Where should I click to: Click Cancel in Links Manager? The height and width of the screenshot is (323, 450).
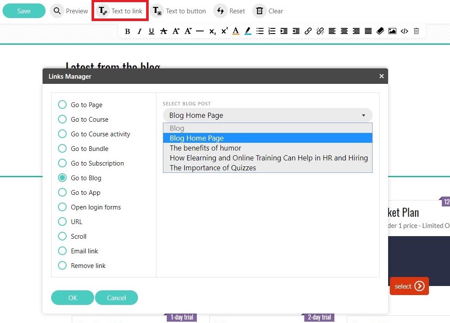tap(116, 298)
